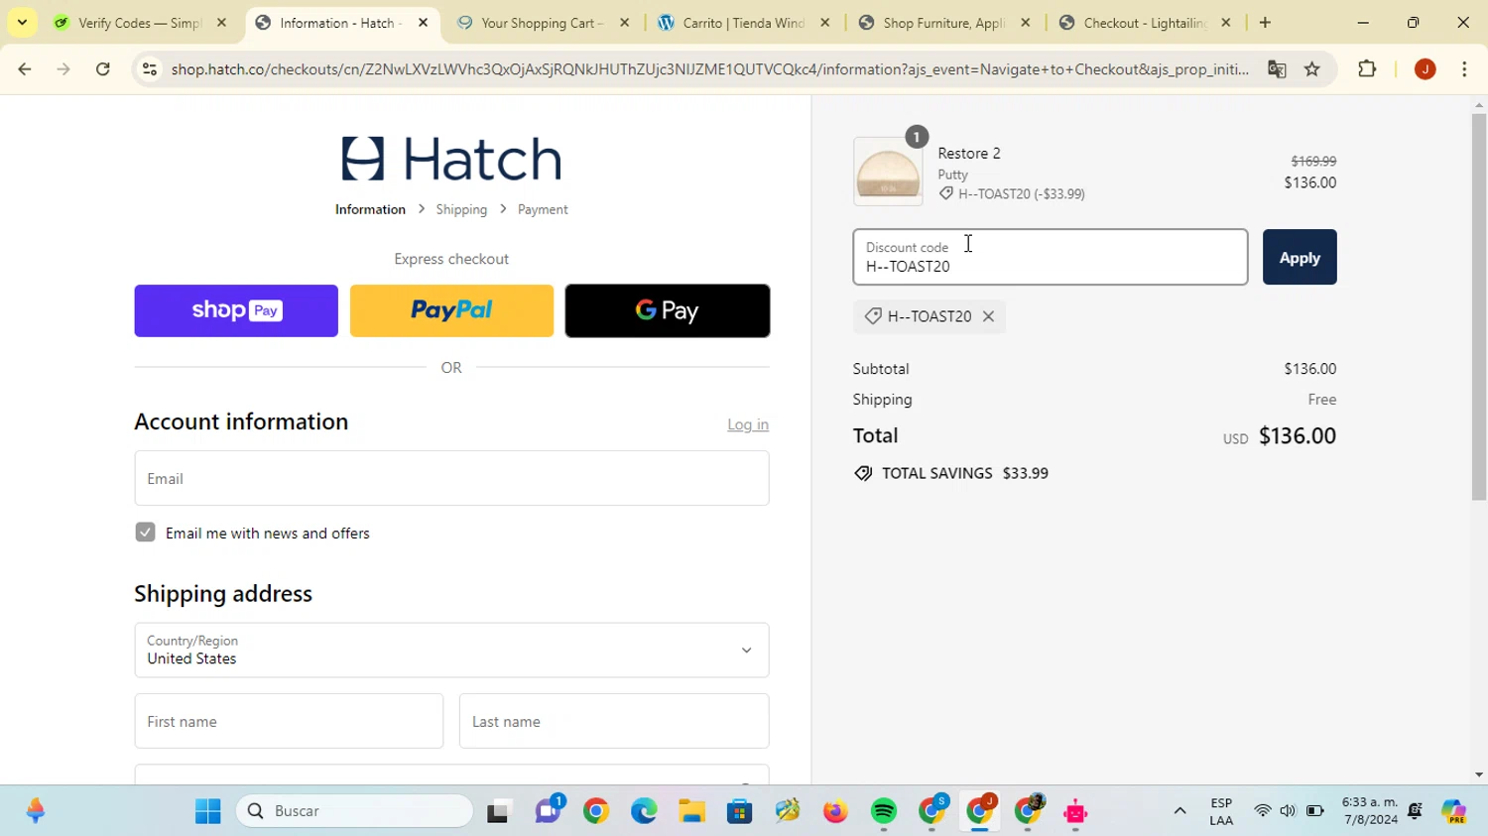
Task: Click the First name field
Action: coord(289,721)
